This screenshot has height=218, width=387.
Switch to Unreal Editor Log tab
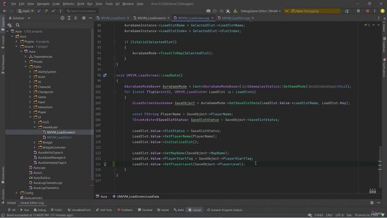click(x=32, y=203)
